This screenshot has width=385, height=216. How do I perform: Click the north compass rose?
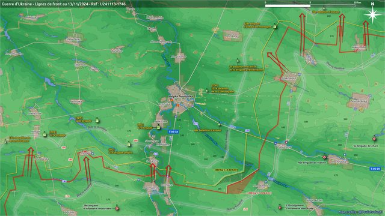(372, 14)
